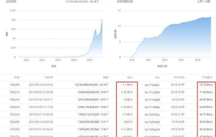View block 584,640 page
The image size is (216, 137).
(15, 107)
